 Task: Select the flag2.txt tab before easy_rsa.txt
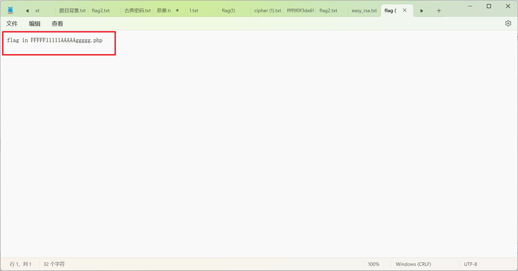[332, 11]
